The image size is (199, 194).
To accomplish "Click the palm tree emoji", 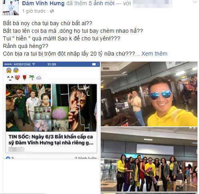I will coord(32,78).
